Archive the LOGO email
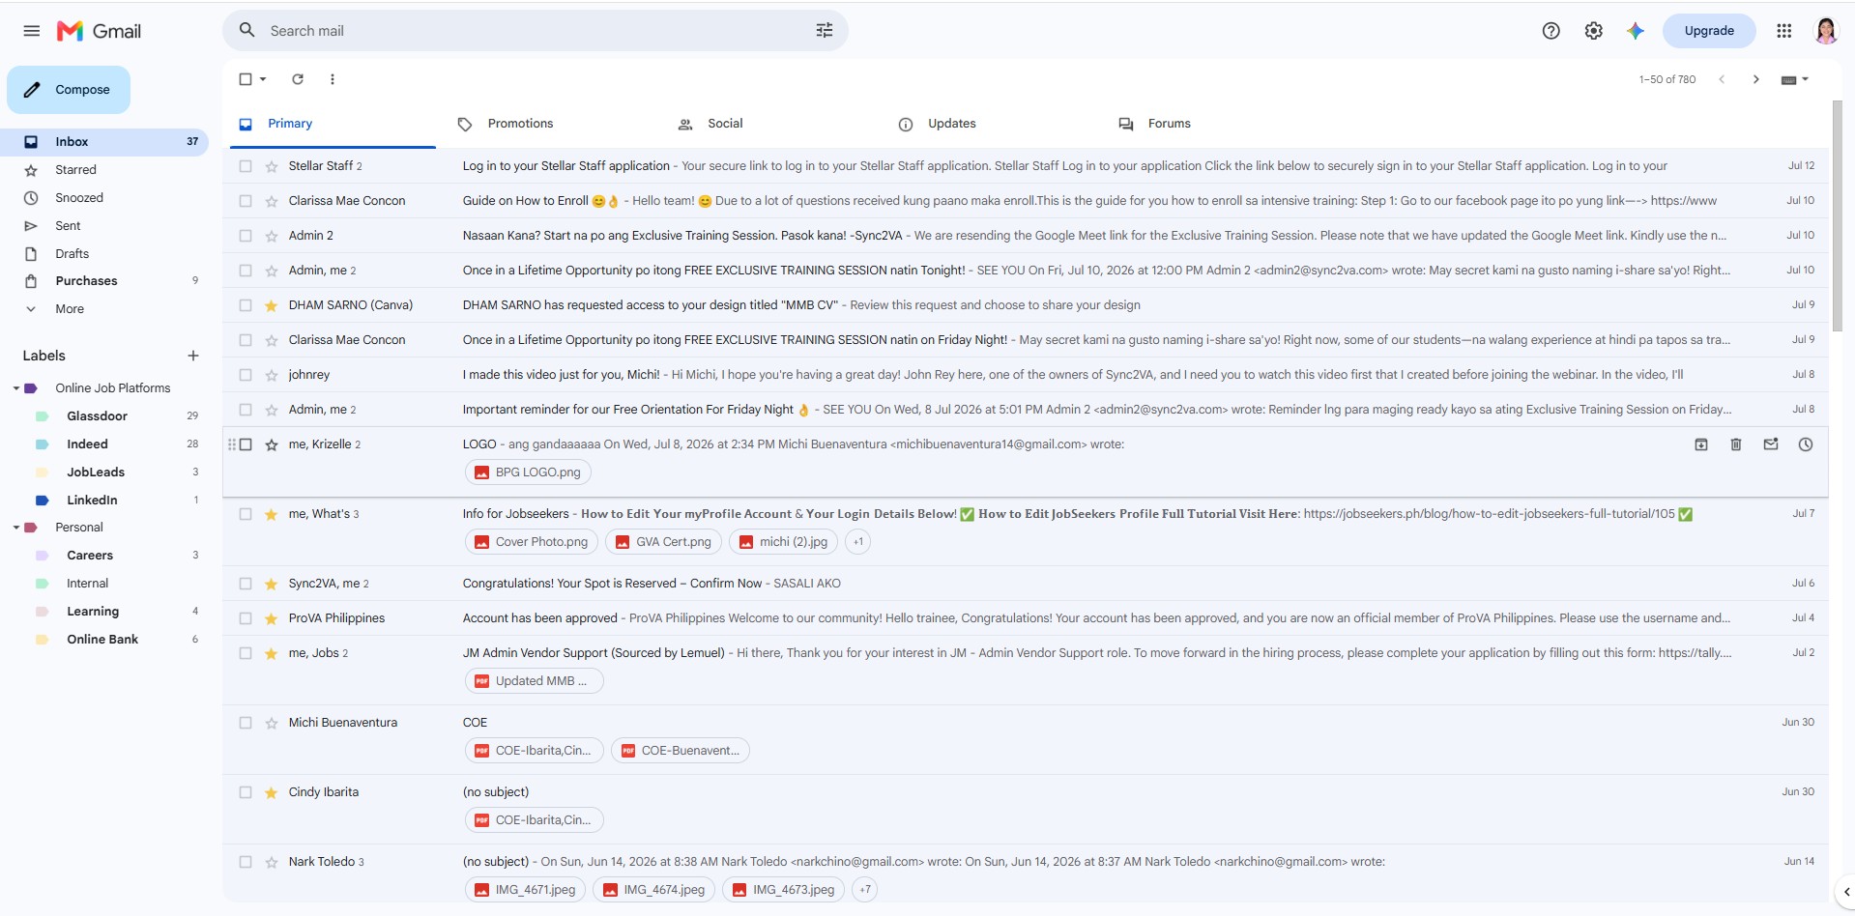Image resolution: width=1855 pixels, height=916 pixels. [1701, 444]
